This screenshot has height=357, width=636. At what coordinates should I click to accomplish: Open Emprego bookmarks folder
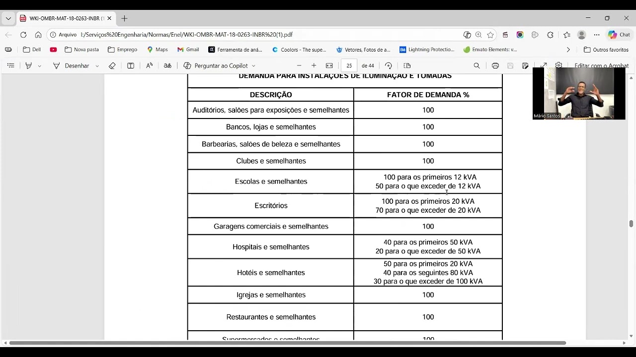[122, 50]
